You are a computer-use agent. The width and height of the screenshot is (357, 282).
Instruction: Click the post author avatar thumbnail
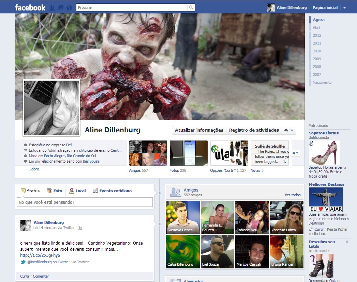tap(26, 226)
